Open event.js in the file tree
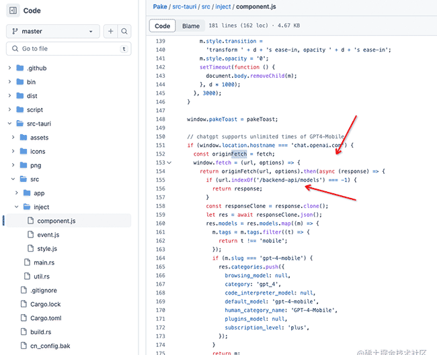The image size is (437, 355). click(48, 235)
